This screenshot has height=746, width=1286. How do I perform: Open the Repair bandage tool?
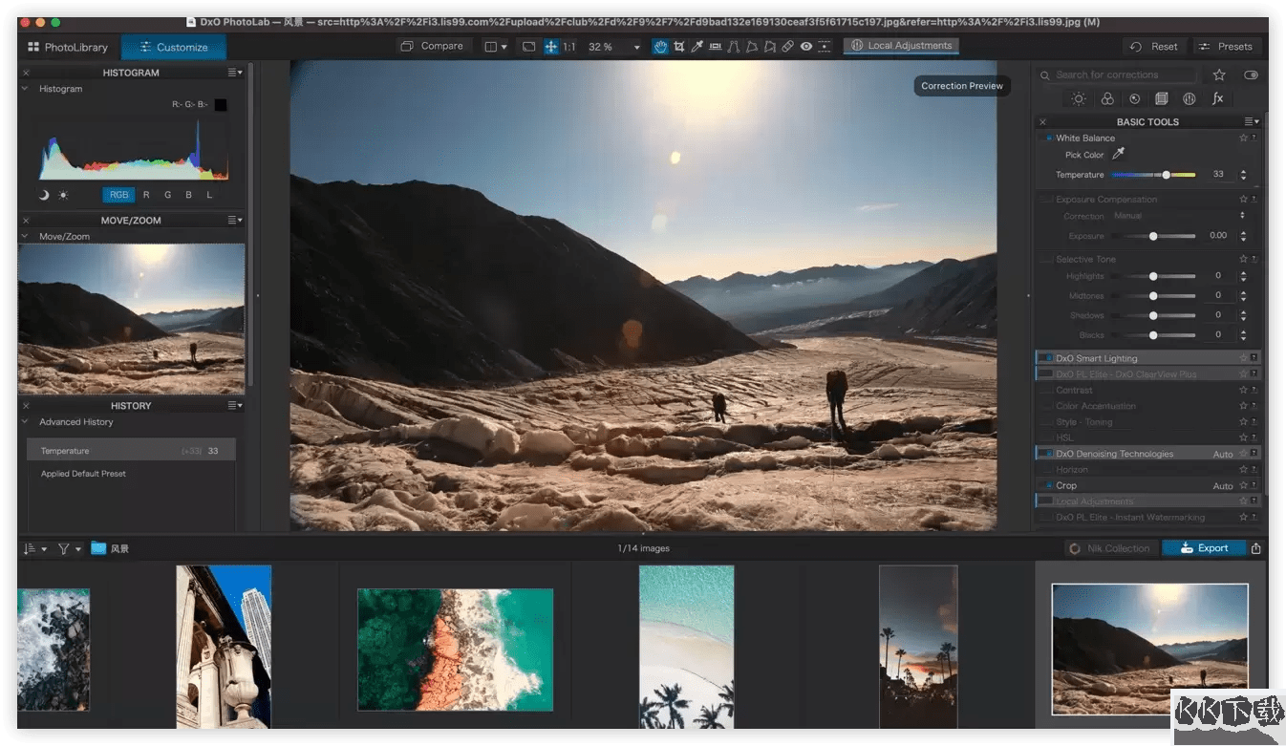[x=788, y=46]
